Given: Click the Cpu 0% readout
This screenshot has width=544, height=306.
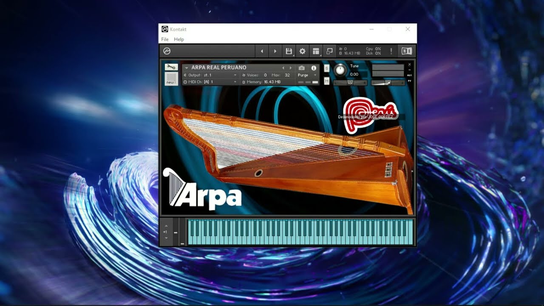Looking at the screenshot, I should pos(374,49).
